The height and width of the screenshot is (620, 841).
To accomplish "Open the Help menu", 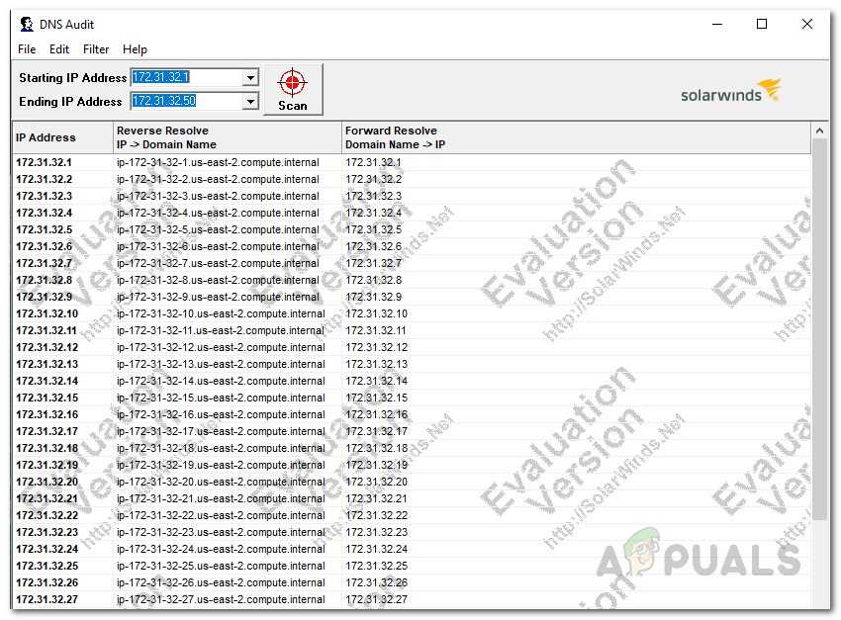I will (x=135, y=48).
